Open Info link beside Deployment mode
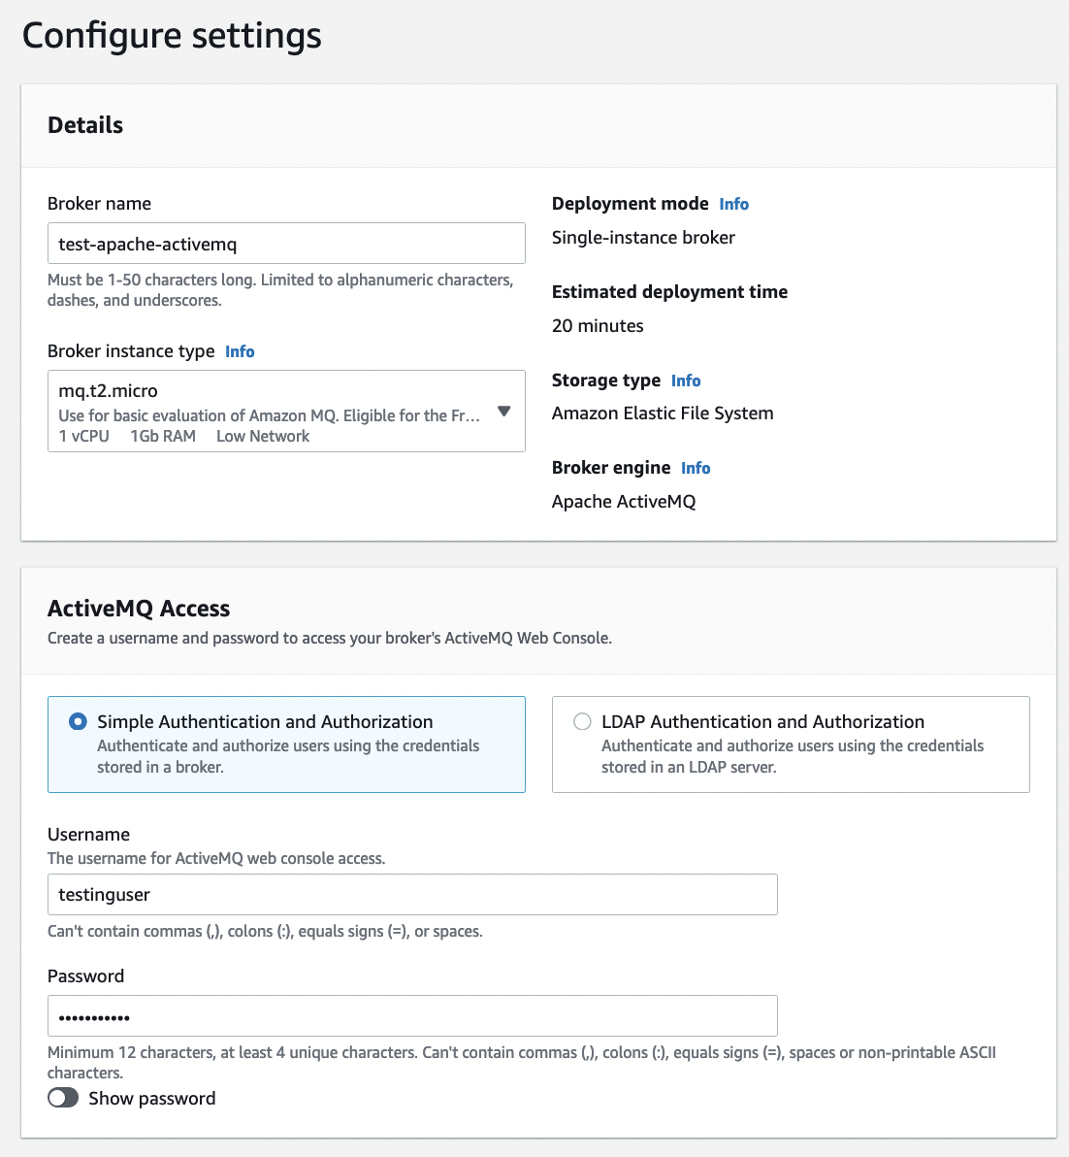This screenshot has height=1157, width=1069. click(x=733, y=204)
